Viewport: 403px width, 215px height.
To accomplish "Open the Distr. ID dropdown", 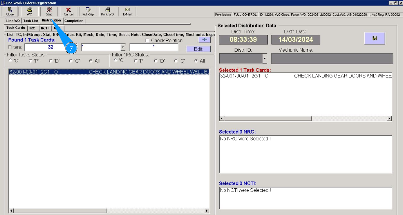I will tap(265, 59).
